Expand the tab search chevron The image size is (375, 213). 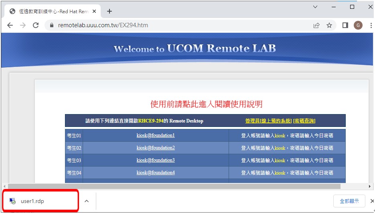point(315,7)
